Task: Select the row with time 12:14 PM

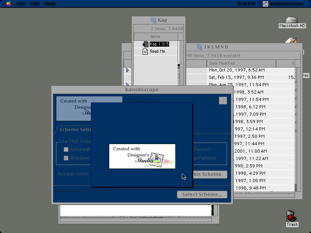Action: point(264,129)
